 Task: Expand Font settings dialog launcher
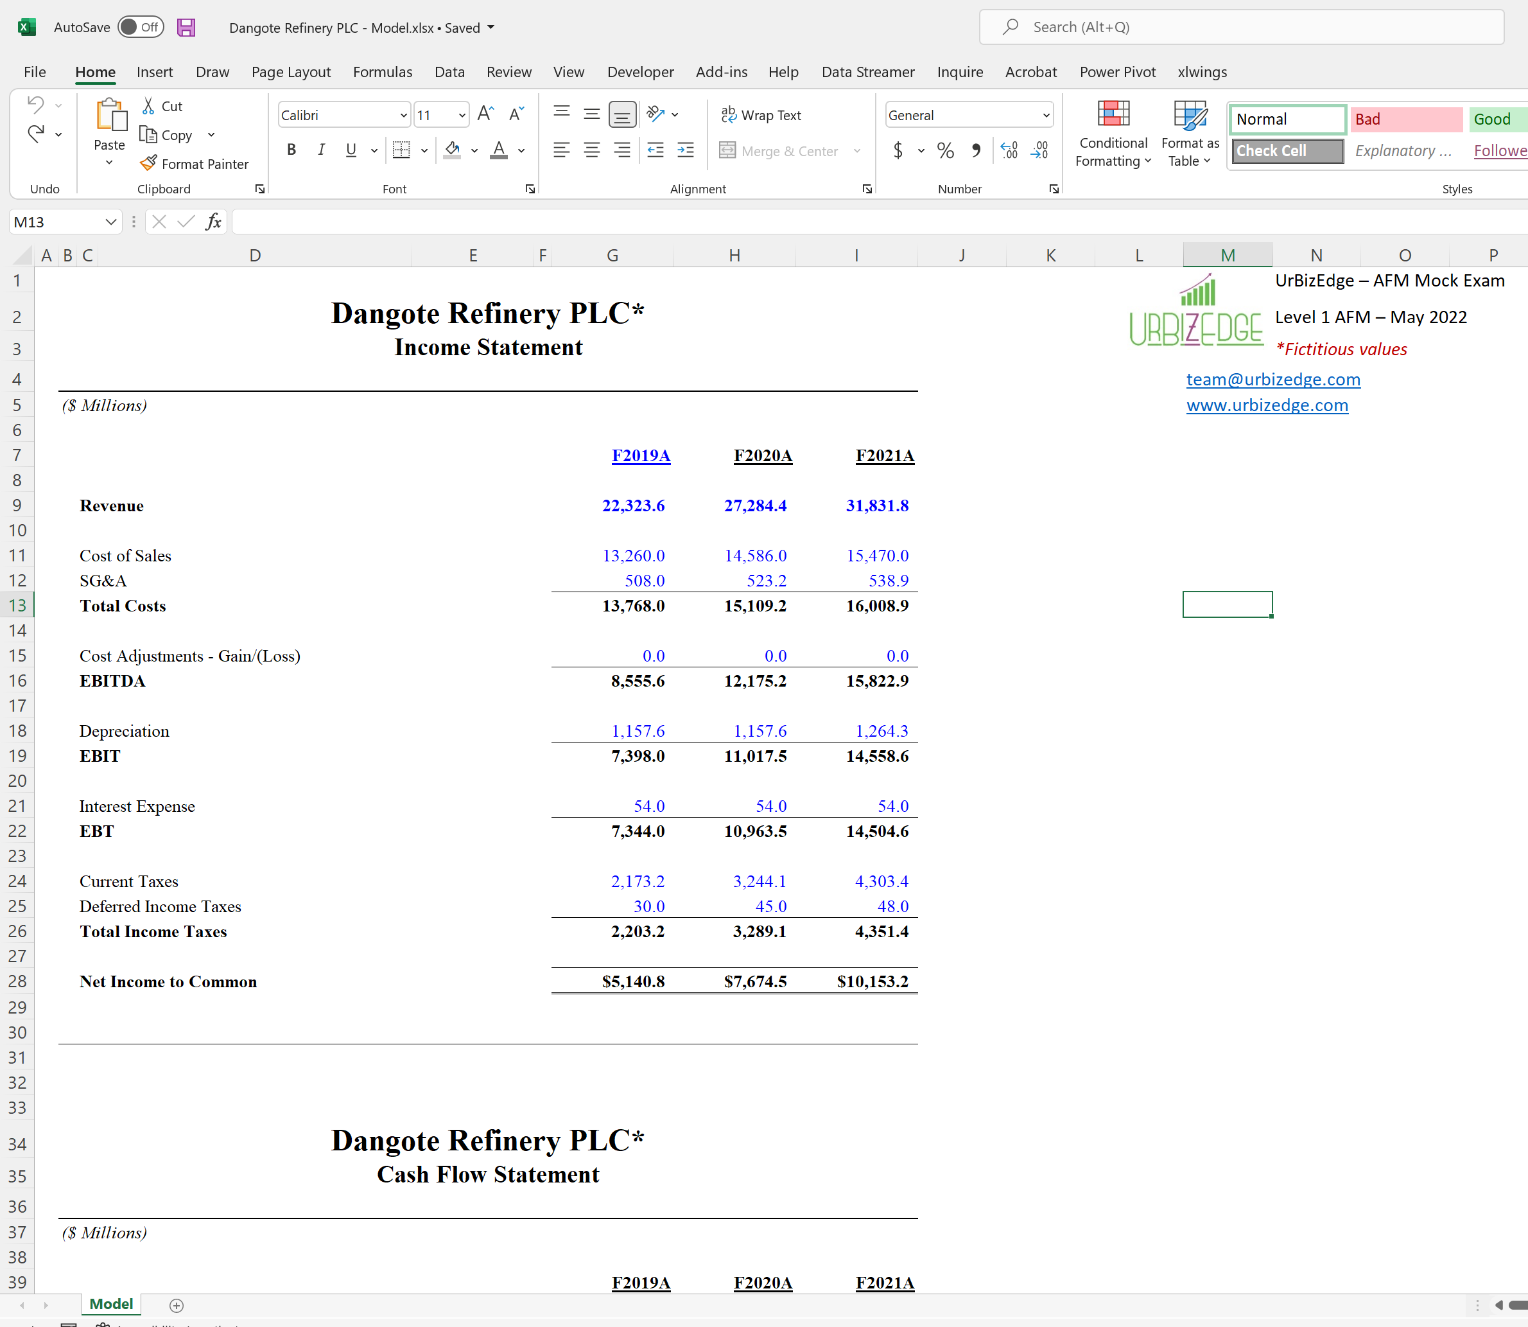[530, 189]
